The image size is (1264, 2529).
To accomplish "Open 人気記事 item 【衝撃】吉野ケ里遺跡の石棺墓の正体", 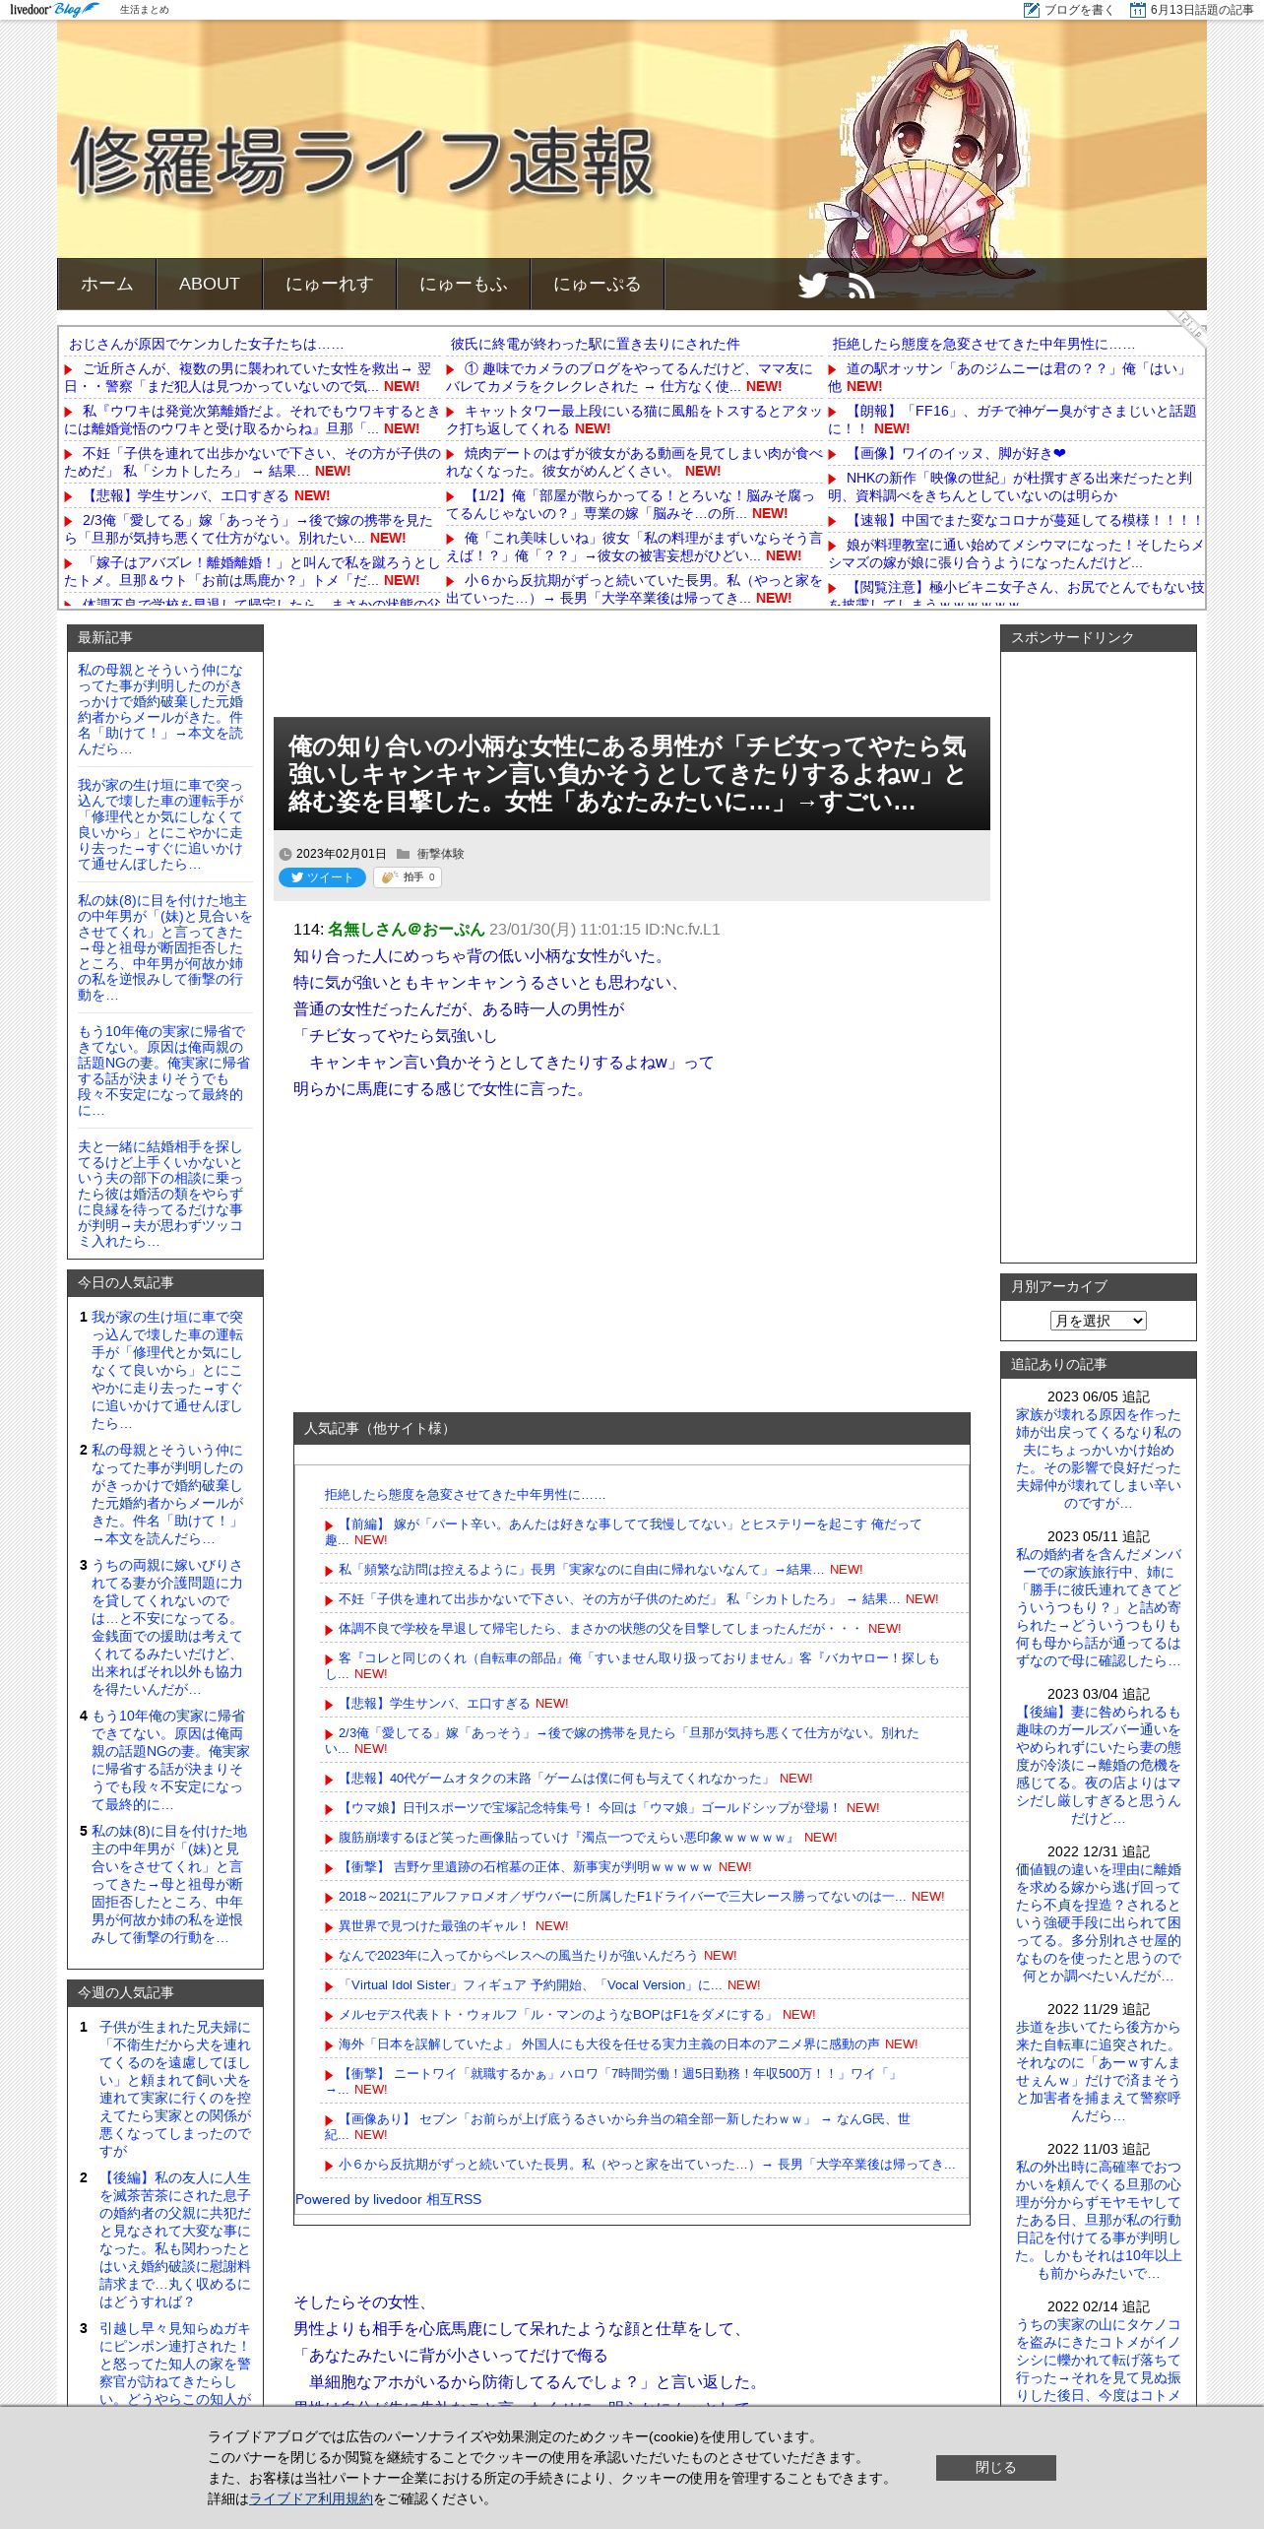I will point(526,1866).
